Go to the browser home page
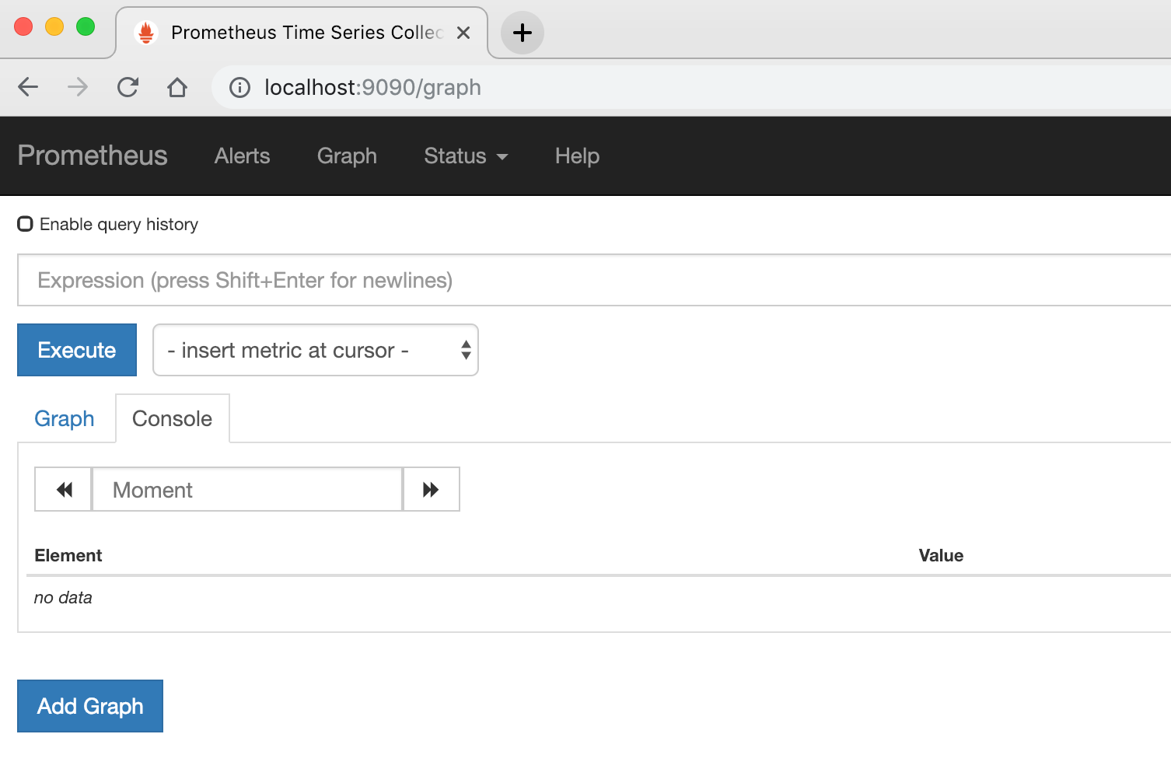Screen dimensions: 1171x762 [177, 87]
